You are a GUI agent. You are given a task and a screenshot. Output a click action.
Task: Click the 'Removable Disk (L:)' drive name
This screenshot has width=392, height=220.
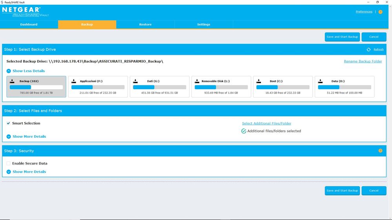pyautogui.click(x=215, y=81)
